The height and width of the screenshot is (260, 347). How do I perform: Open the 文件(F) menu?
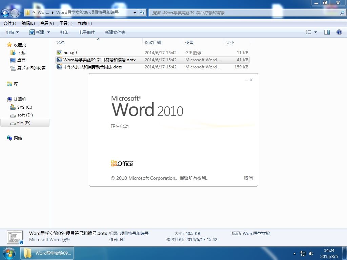click(x=10, y=23)
